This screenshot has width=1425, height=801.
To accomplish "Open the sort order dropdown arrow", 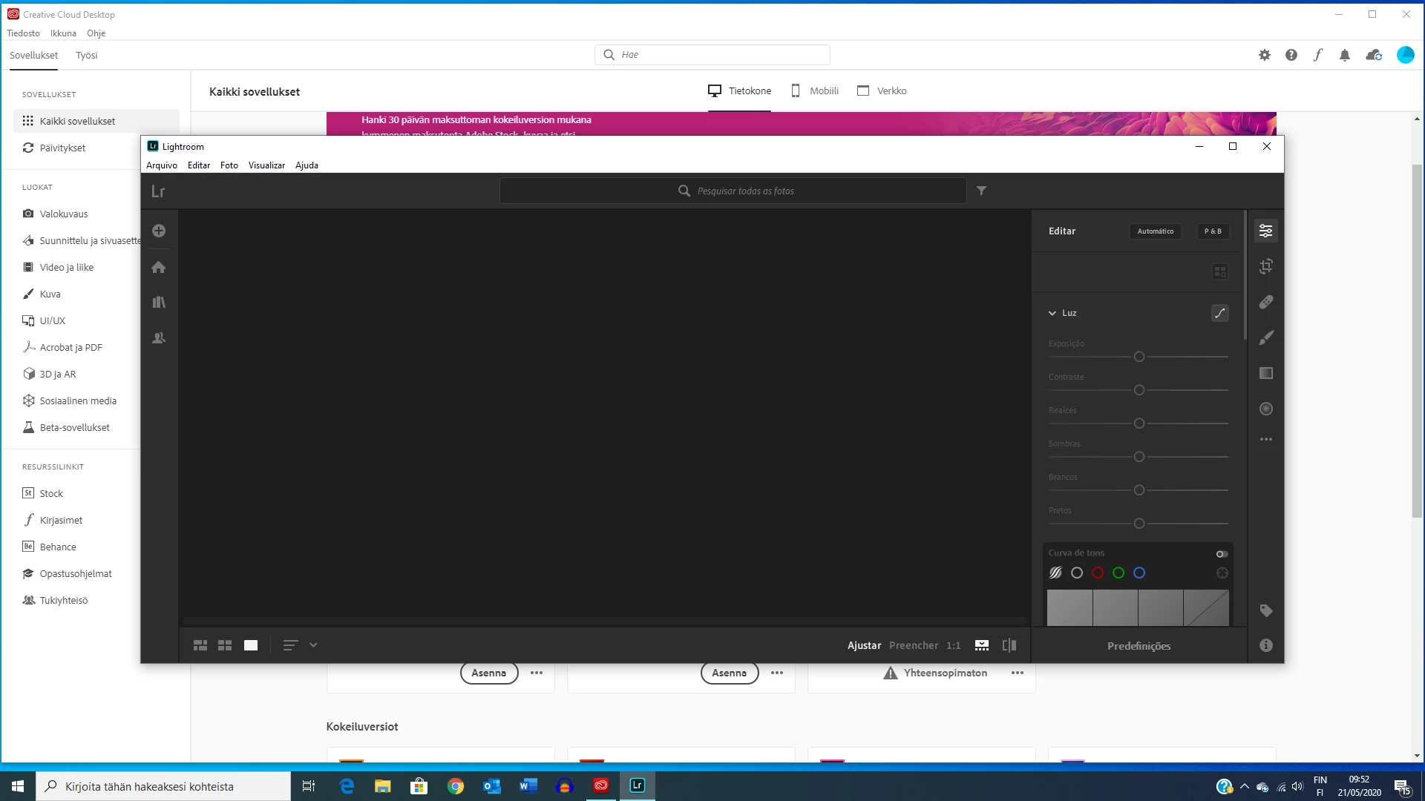I will tap(313, 645).
